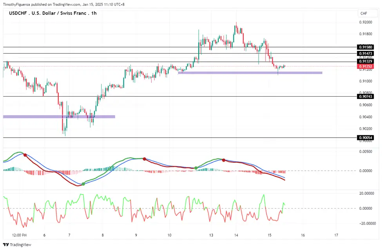Click the TimothyFigueroa published header text
This screenshot has width=382, height=250.
tap(64, 4)
